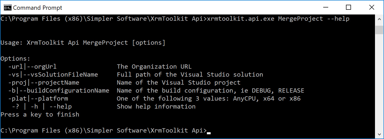Click the Command Prompt system menu icon

point(8,8)
